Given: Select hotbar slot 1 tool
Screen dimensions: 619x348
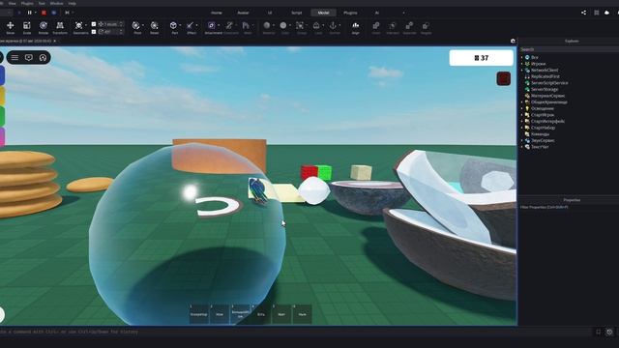Looking at the screenshot, I should 198,314.
